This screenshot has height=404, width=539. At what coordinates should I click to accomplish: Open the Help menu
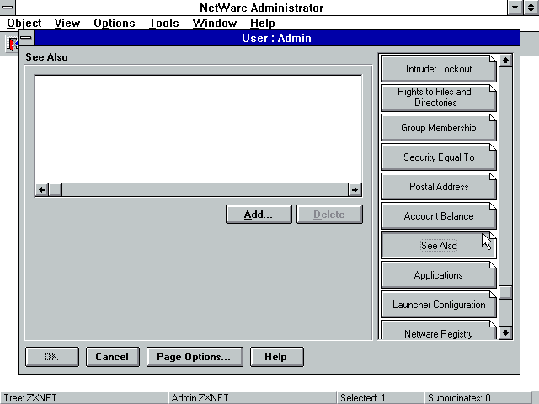[262, 23]
